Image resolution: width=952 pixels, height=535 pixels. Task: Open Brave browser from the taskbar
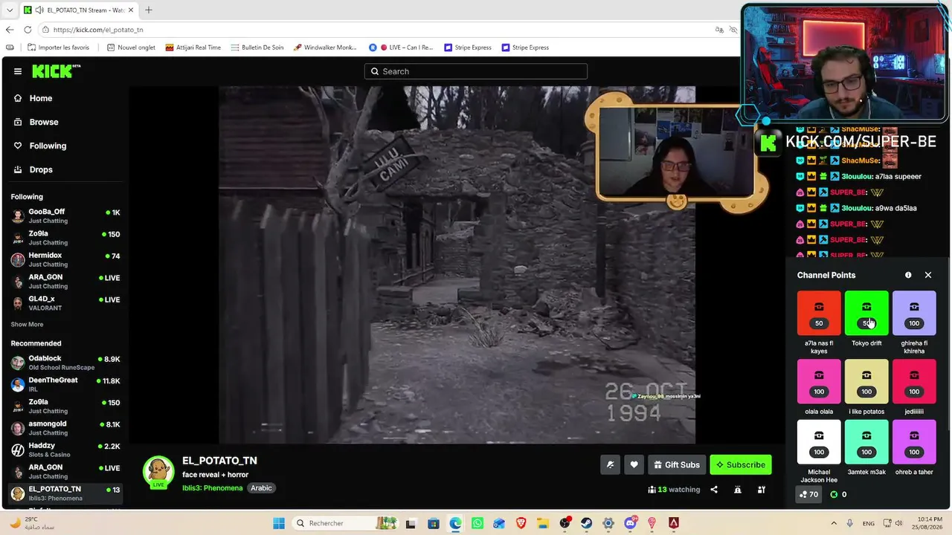click(521, 523)
